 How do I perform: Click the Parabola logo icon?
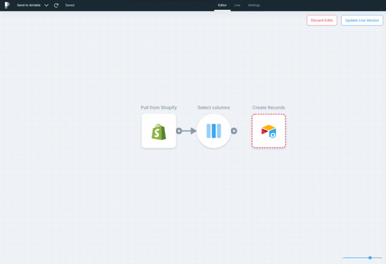7,5
